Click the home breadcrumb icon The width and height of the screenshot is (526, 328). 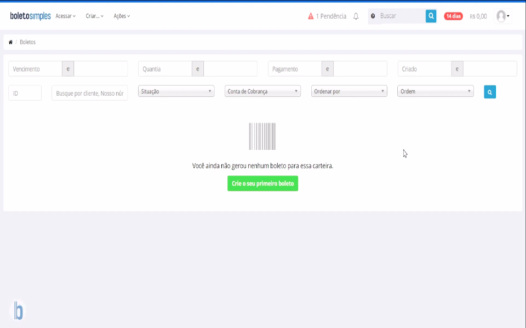click(9, 42)
